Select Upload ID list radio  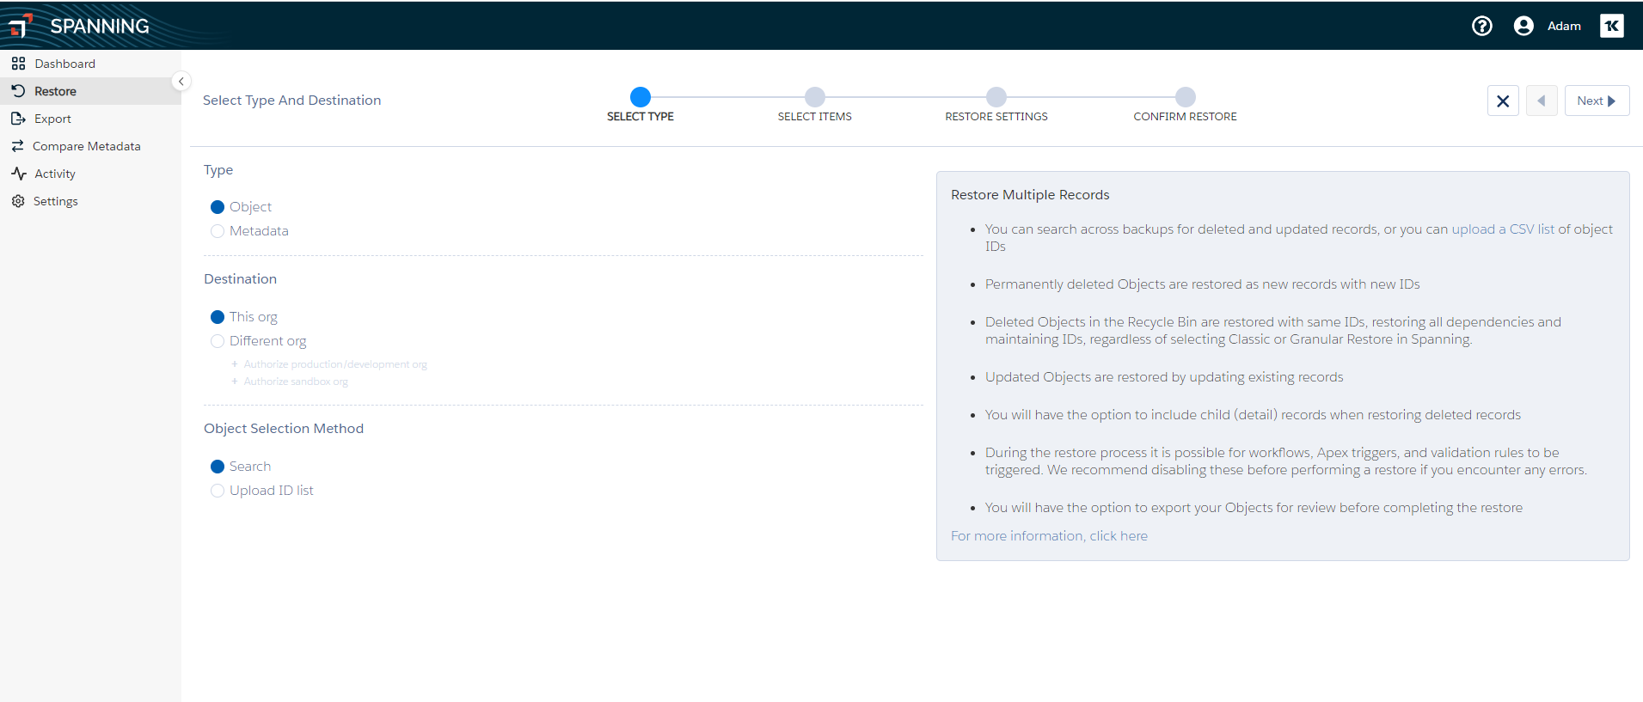coord(218,491)
